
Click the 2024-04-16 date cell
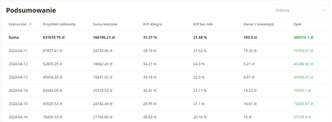(x=18, y=117)
